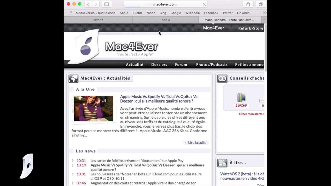Click the Conseils d'achat euro icon
331x186 pixels.
(222, 78)
